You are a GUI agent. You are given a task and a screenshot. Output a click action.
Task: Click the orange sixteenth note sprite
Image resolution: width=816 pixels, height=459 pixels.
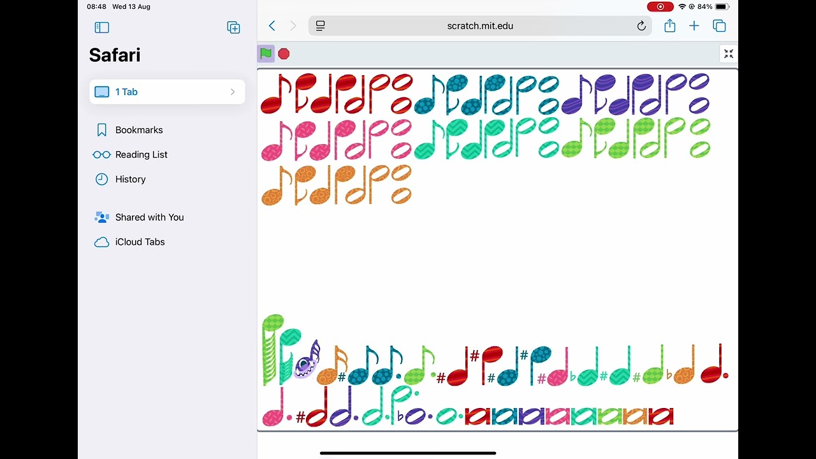pos(332,365)
